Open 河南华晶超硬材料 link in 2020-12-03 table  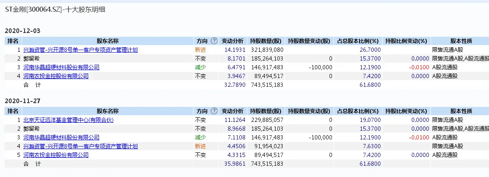click(61, 67)
